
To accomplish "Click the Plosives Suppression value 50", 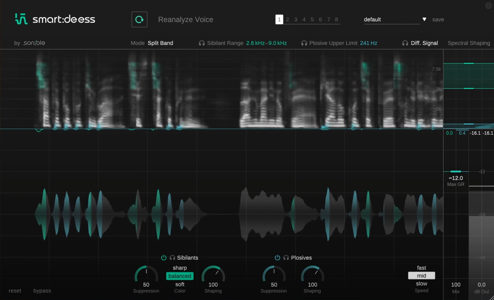I will 274,285.
